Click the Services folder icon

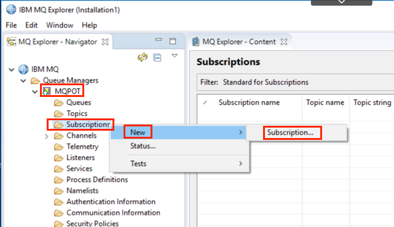point(58,169)
